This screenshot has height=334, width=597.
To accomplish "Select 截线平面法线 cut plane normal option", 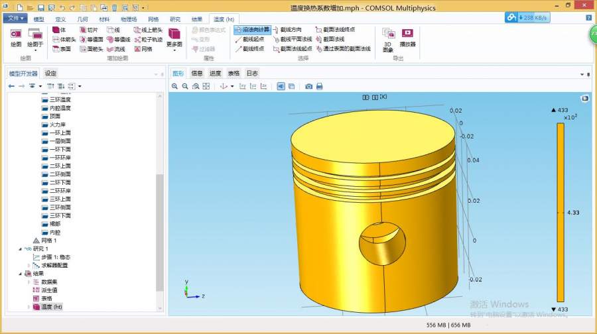I will pos(293,39).
